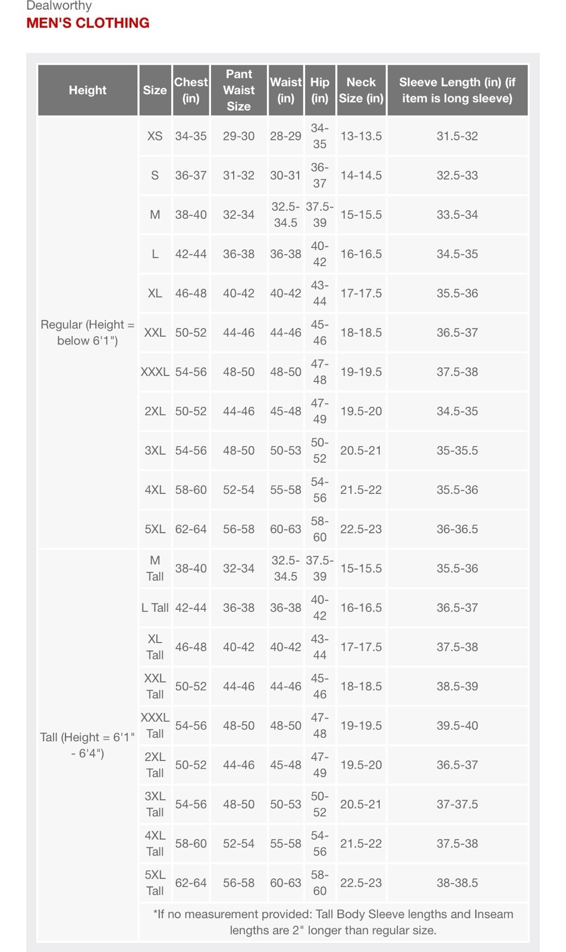This screenshot has height=952, width=566.
Task: Click the 13-13.5 neck size cell
Action: tap(361, 136)
